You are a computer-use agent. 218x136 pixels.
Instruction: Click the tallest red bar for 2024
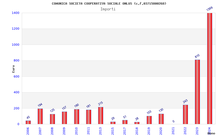point(210,69)
